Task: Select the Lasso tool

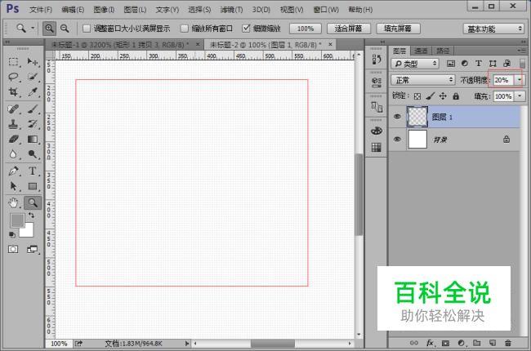Action: (13, 77)
